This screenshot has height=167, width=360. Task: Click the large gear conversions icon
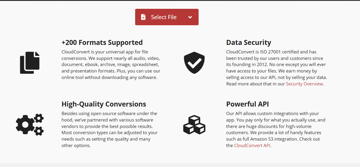pos(25,125)
